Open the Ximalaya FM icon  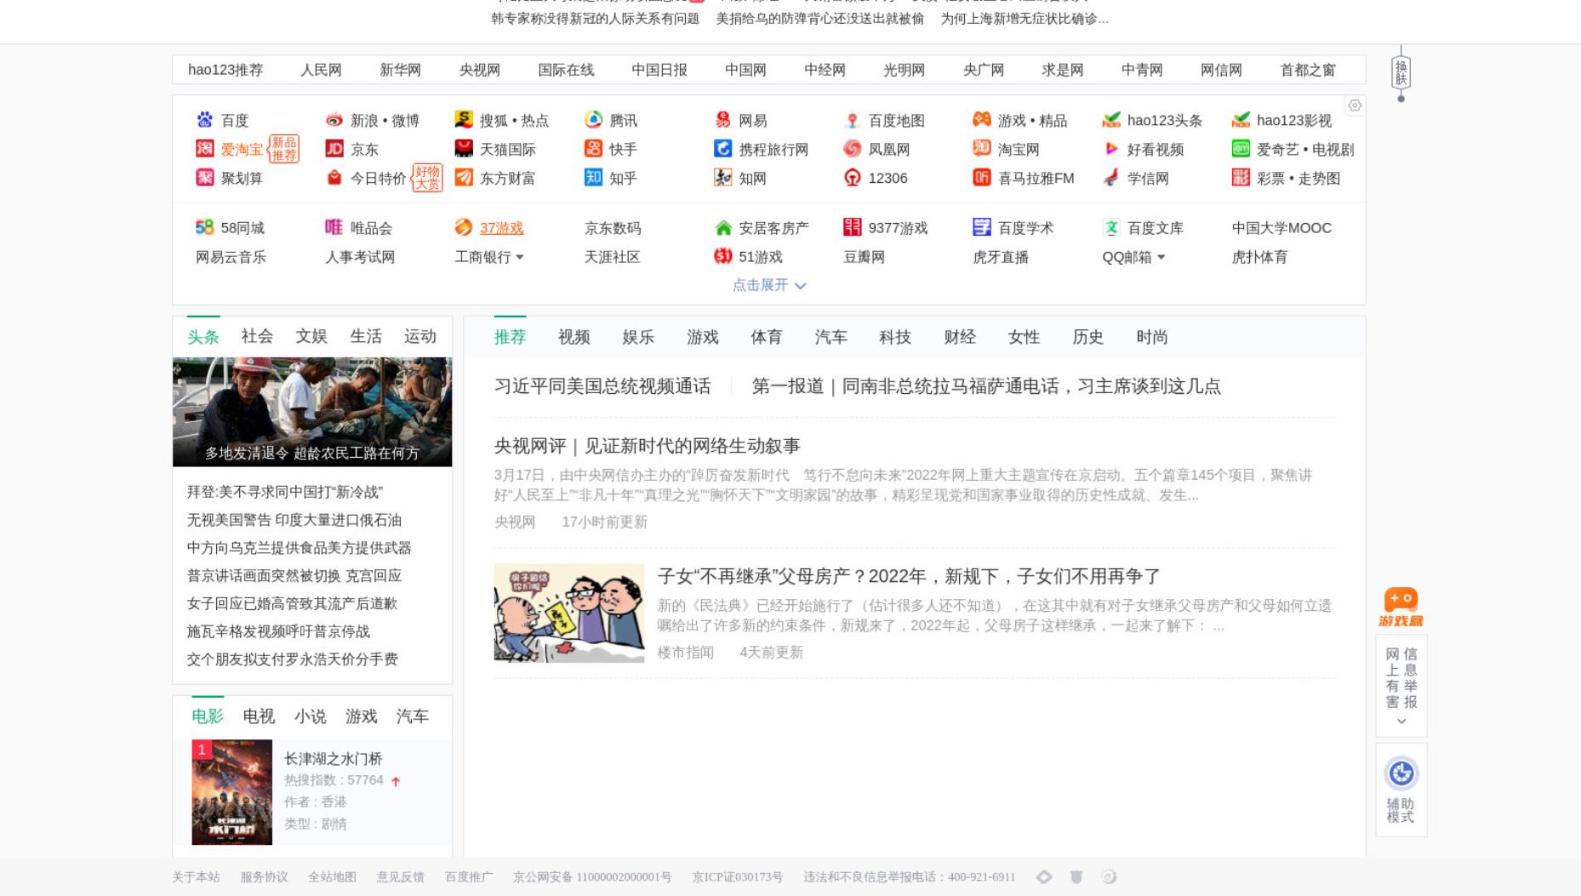[982, 177]
